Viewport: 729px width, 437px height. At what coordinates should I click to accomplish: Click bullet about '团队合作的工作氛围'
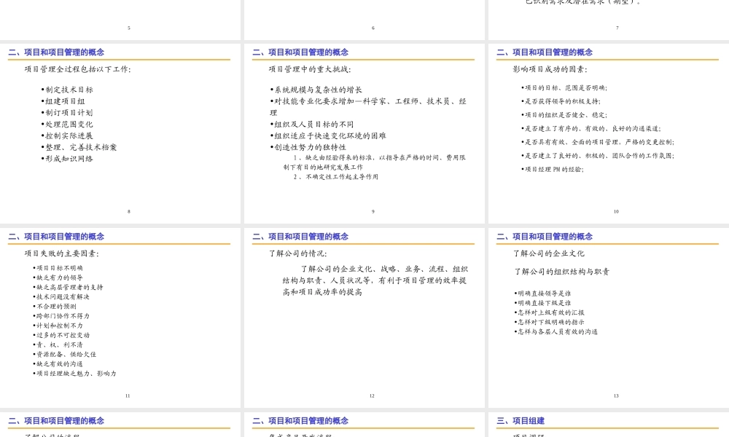coord(598,156)
